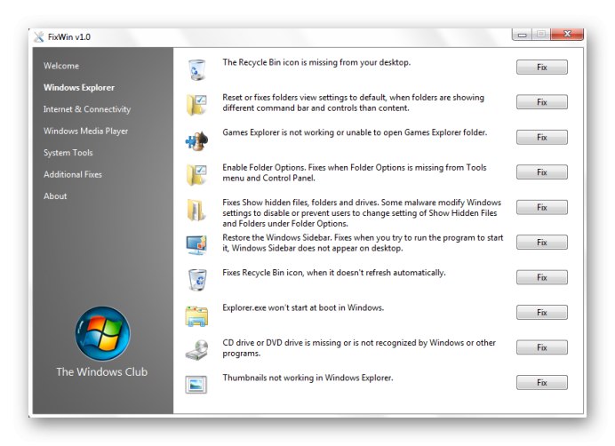Click the Games Explorer puzzle icon
Screen dimensions: 615x446
coord(196,140)
